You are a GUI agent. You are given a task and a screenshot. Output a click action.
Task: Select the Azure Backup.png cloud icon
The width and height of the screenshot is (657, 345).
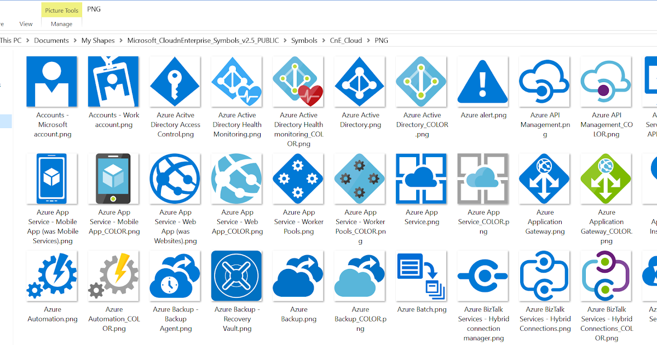click(x=298, y=276)
